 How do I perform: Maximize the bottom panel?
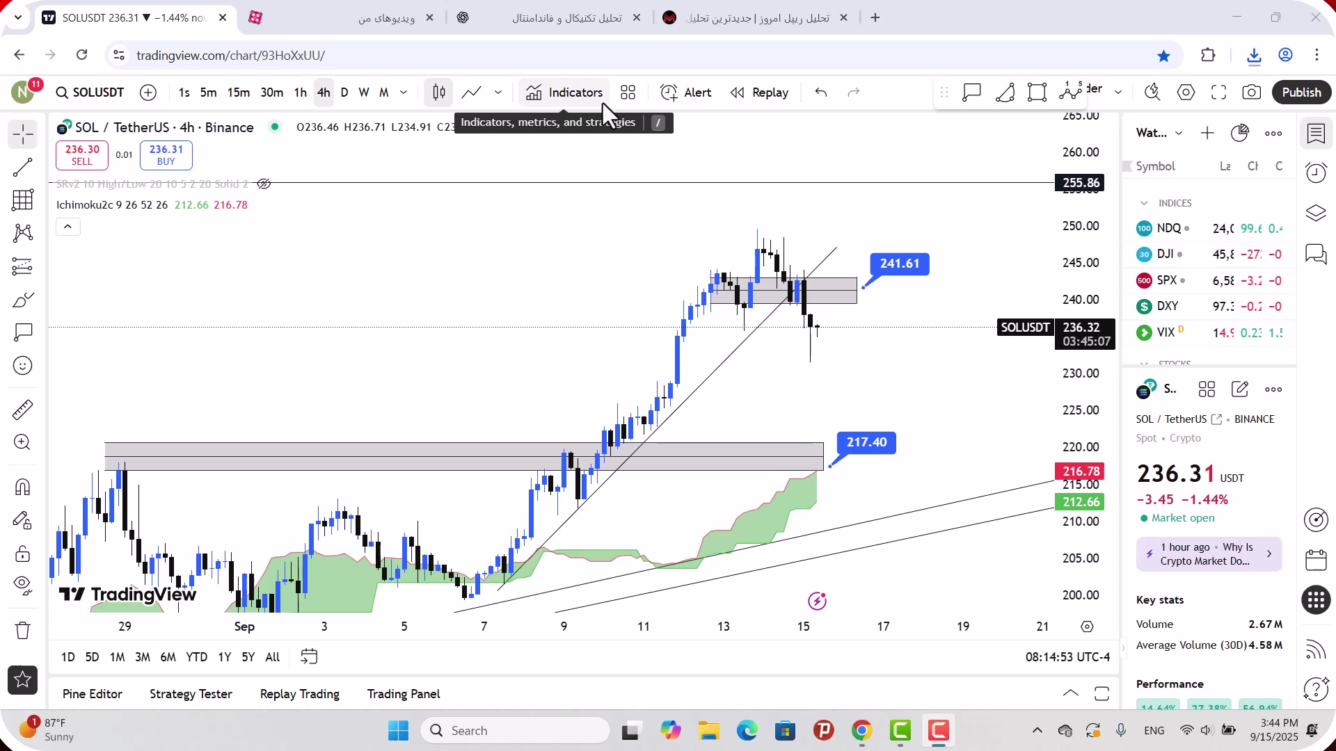click(1102, 693)
